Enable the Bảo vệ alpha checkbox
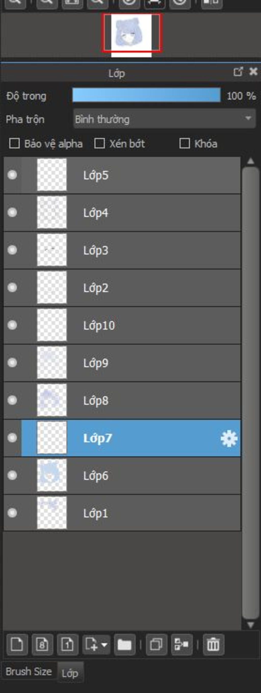 point(15,144)
